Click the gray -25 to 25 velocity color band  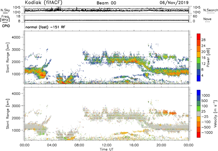coord(199,114)
